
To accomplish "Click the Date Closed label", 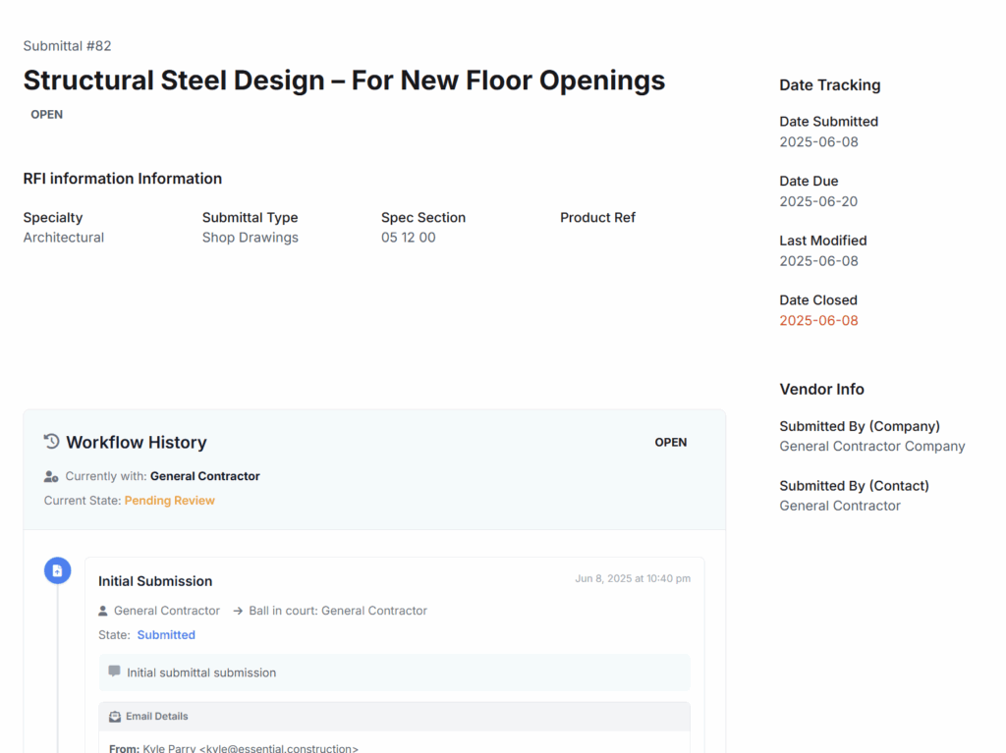I will (818, 300).
